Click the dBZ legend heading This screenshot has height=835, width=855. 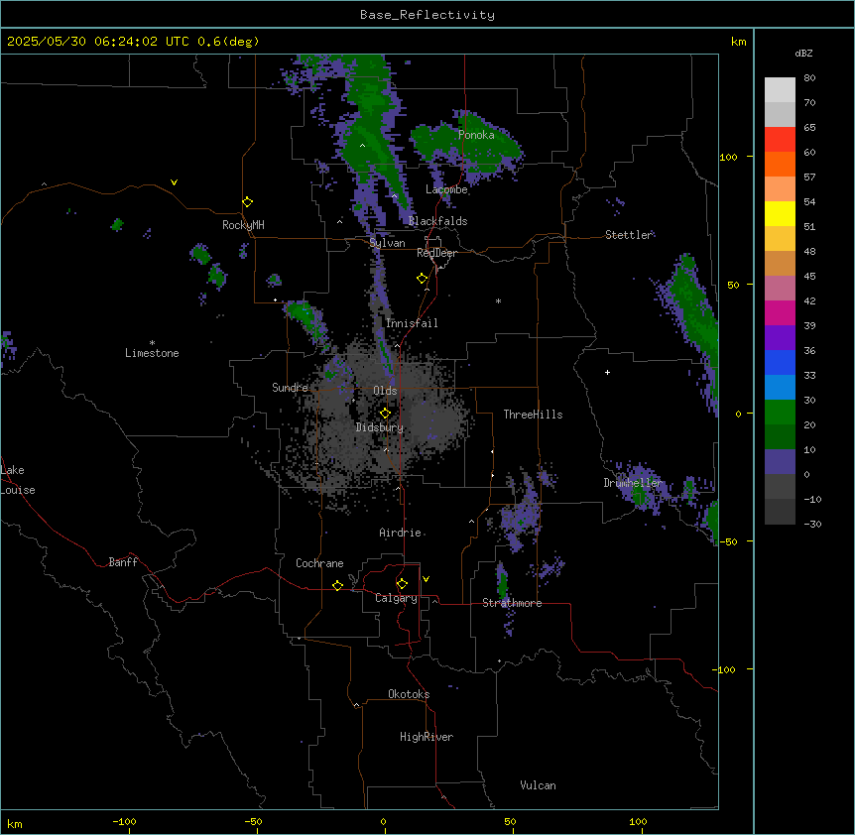[803, 53]
